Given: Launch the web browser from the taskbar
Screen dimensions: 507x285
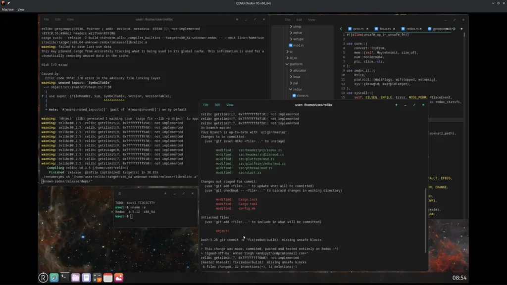Looking at the screenshot, I should pyautogui.click(x=54, y=278).
